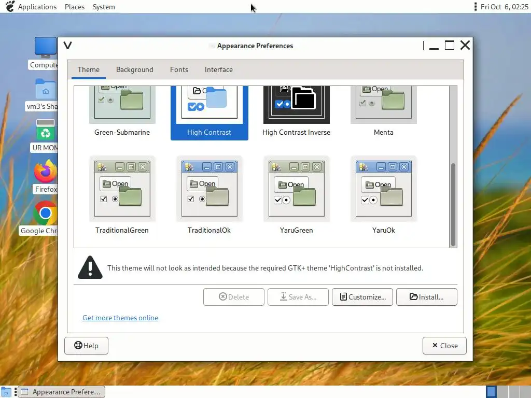Select the TraditionalOk theme preview

point(209,189)
